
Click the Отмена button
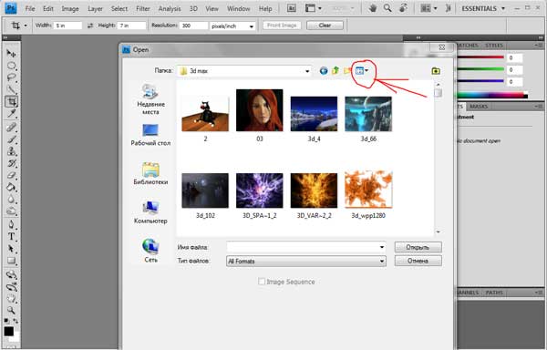pyautogui.click(x=418, y=261)
